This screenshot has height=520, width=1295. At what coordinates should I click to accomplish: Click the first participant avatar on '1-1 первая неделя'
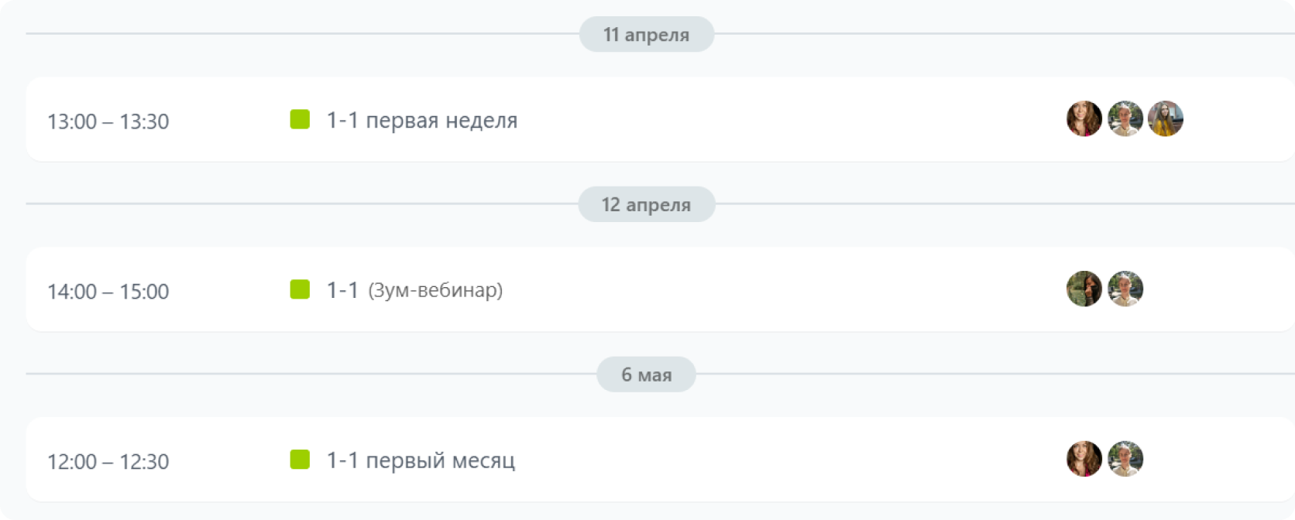[1084, 118]
